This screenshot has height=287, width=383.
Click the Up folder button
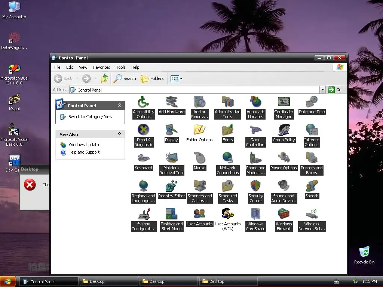coord(104,78)
